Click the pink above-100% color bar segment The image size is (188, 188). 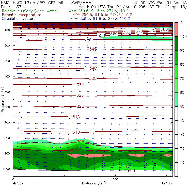pos(176,29)
